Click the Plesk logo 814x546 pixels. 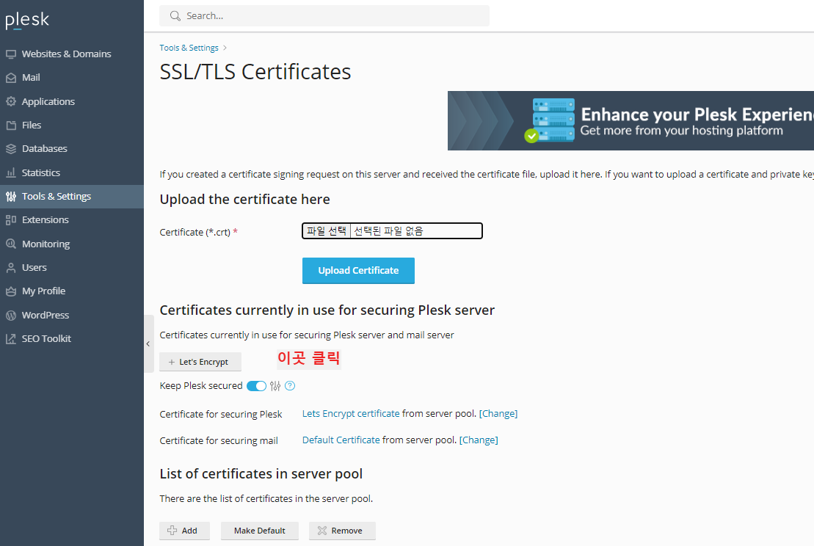point(27,20)
